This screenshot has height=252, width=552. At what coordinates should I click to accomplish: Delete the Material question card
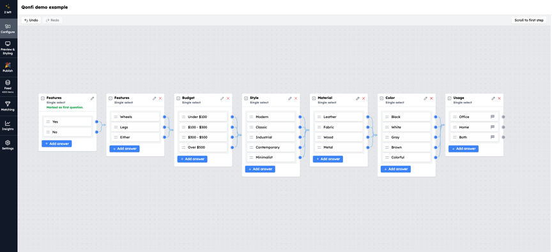pyautogui.click(x=364, y=98)
